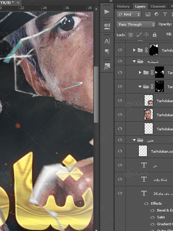Select the partial face layer thumbnail

[148, 100]
